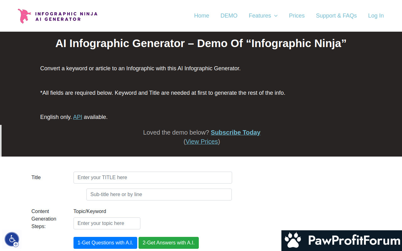This screenshot has height=251, width=402.
Task: Open the accessibility options wheelchair icon
Action: (12, 239)
